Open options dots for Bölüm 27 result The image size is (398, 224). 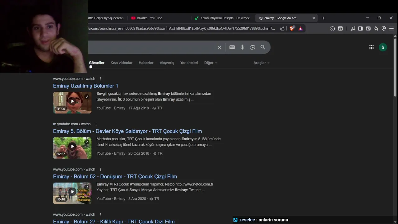[100, 215]
